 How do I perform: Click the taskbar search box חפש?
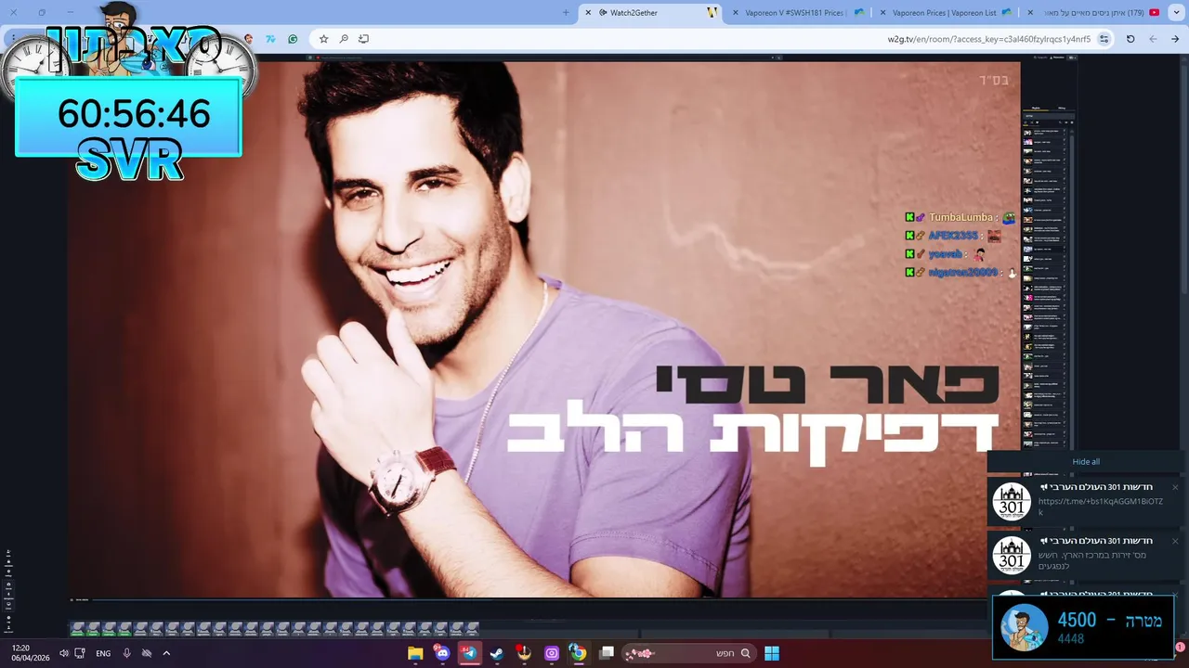688,653
